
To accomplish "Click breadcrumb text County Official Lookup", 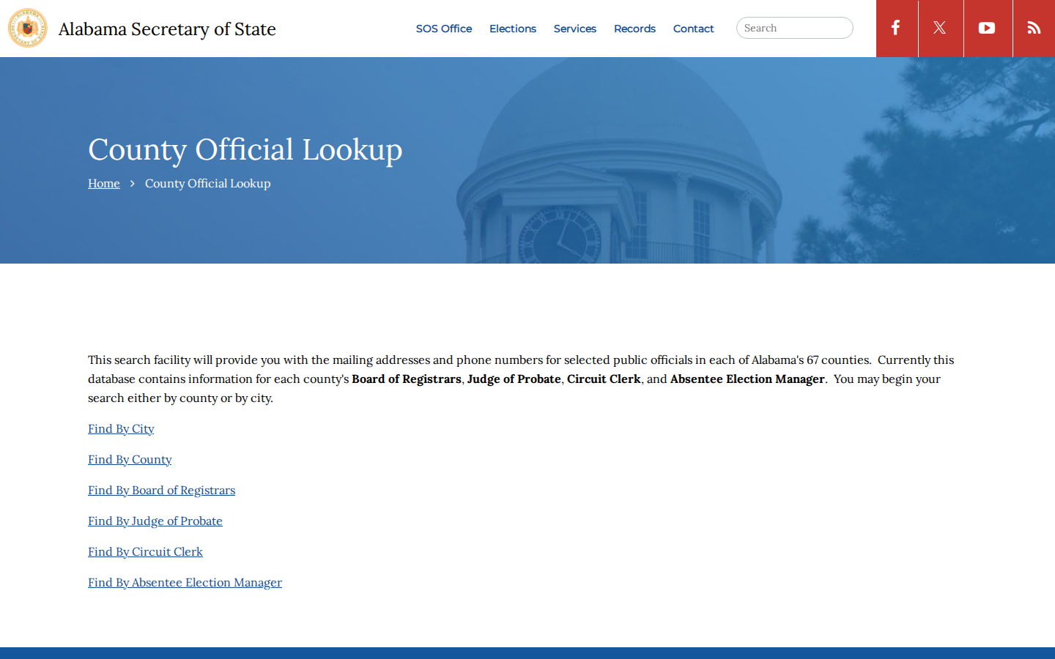I will 207,183.
